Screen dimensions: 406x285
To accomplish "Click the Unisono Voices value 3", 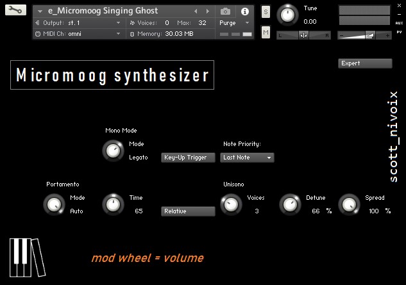I will pos(257,211).
